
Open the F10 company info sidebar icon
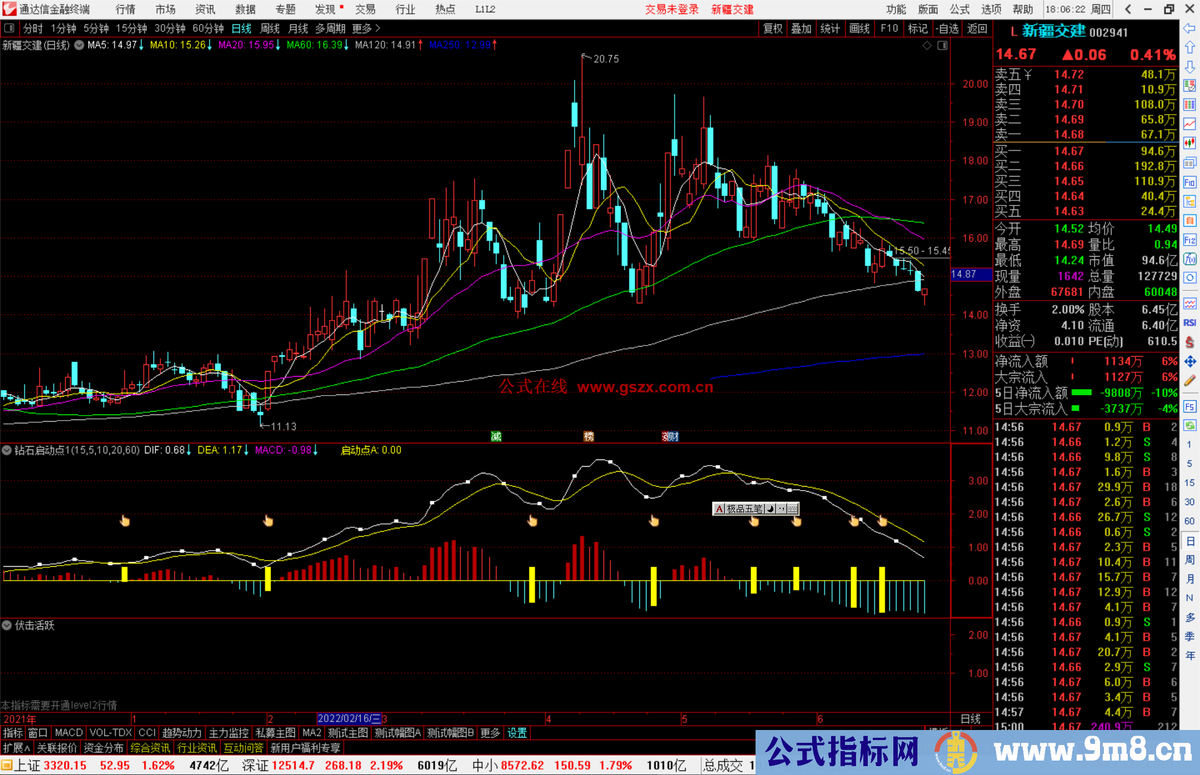1189,182
